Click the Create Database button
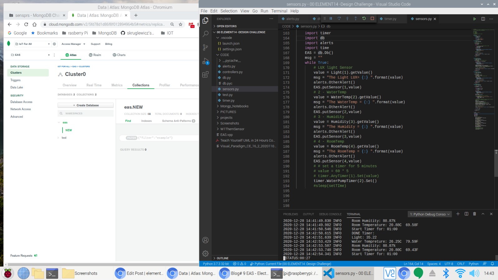Screen dimensions: 498x280 click(86, 105)
